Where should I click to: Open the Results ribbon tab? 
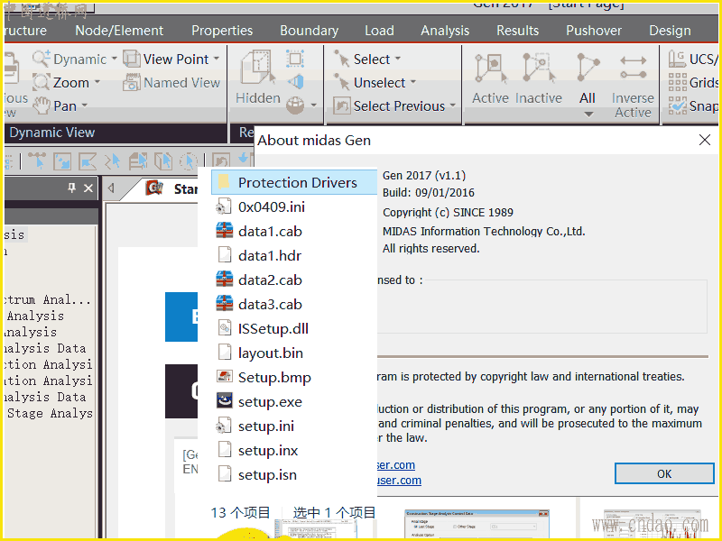click(x=517, y=31)
